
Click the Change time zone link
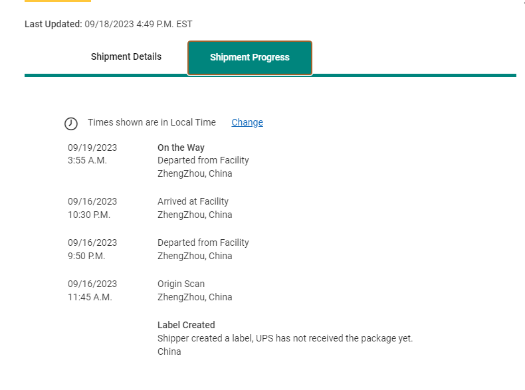(247, 122)
